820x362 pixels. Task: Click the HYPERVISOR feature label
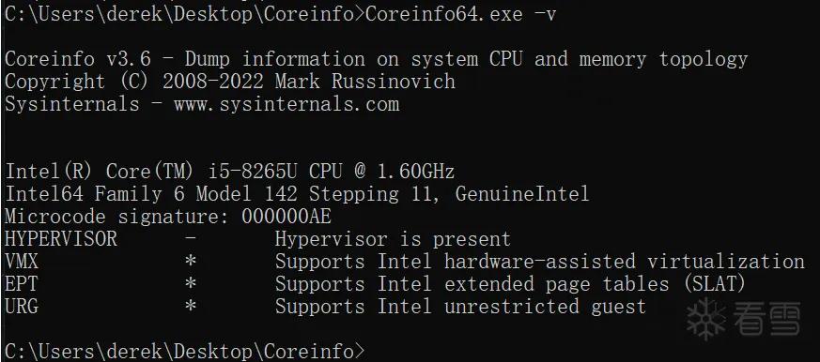click(61, 239)
